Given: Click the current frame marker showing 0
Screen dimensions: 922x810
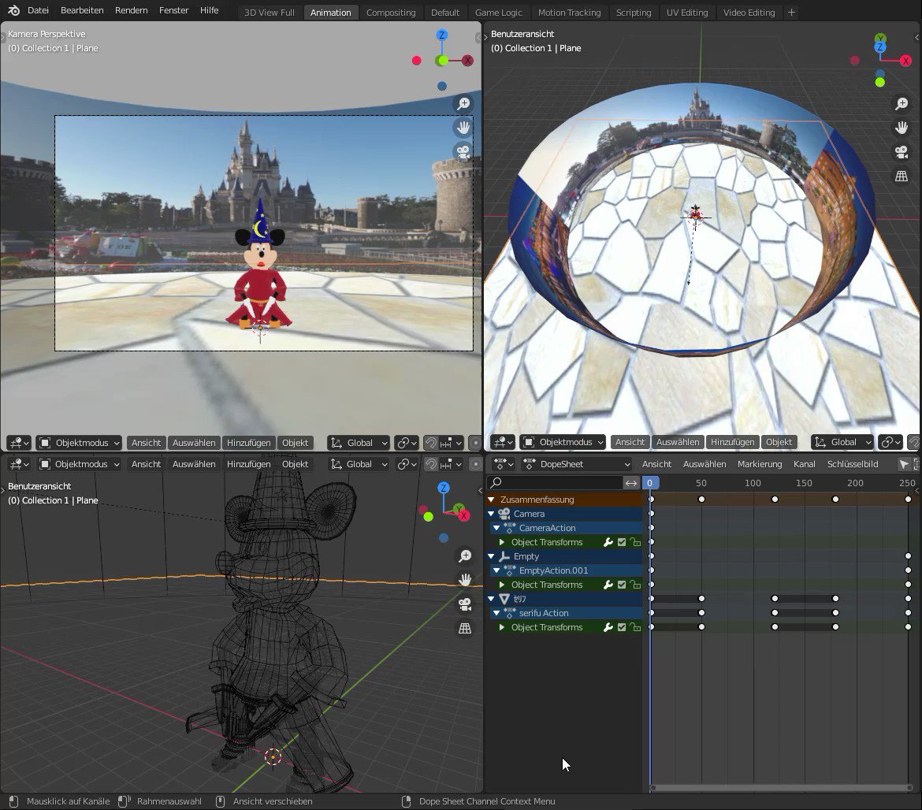Looking at the screenshot, I should 650,483.
